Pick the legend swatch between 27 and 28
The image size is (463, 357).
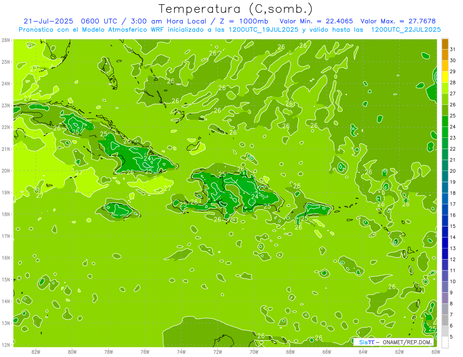[x=445, y=88]
